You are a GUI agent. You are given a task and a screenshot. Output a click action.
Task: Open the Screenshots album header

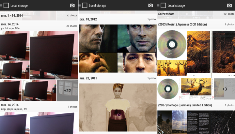[196, 14]
